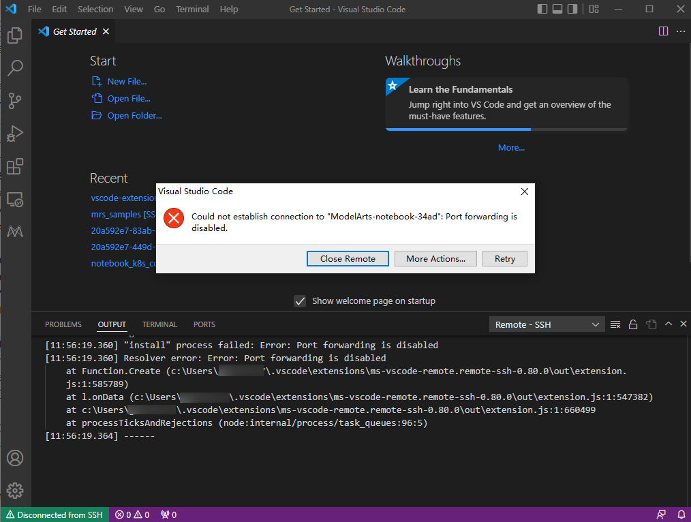
Task: Open Remote - SSH output channel dropdown
Action: pyautogui.click(x=547, y=324)
